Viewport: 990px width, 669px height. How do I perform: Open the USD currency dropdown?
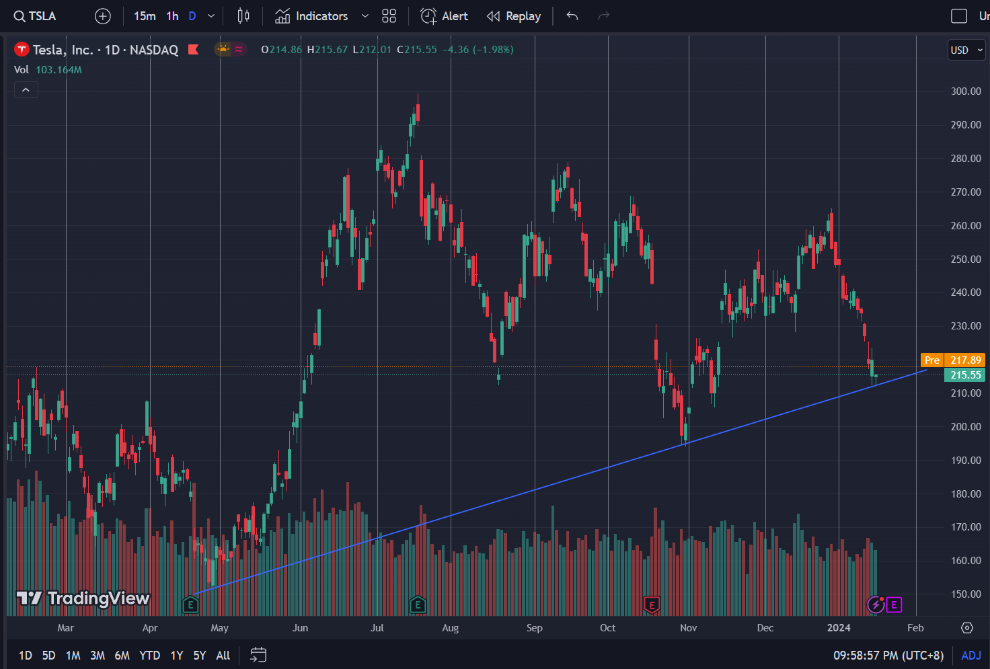(966, 50)
